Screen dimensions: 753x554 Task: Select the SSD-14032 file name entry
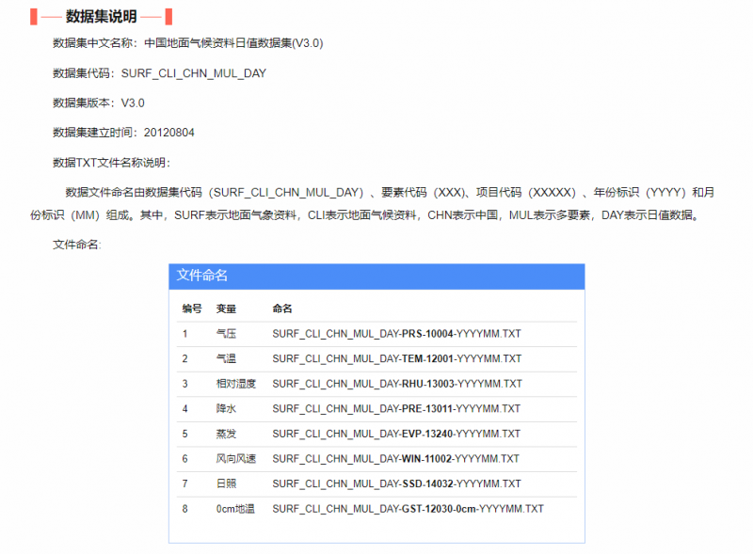coord(396,483)
